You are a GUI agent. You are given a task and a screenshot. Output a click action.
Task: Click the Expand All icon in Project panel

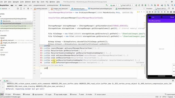point(21,8)
